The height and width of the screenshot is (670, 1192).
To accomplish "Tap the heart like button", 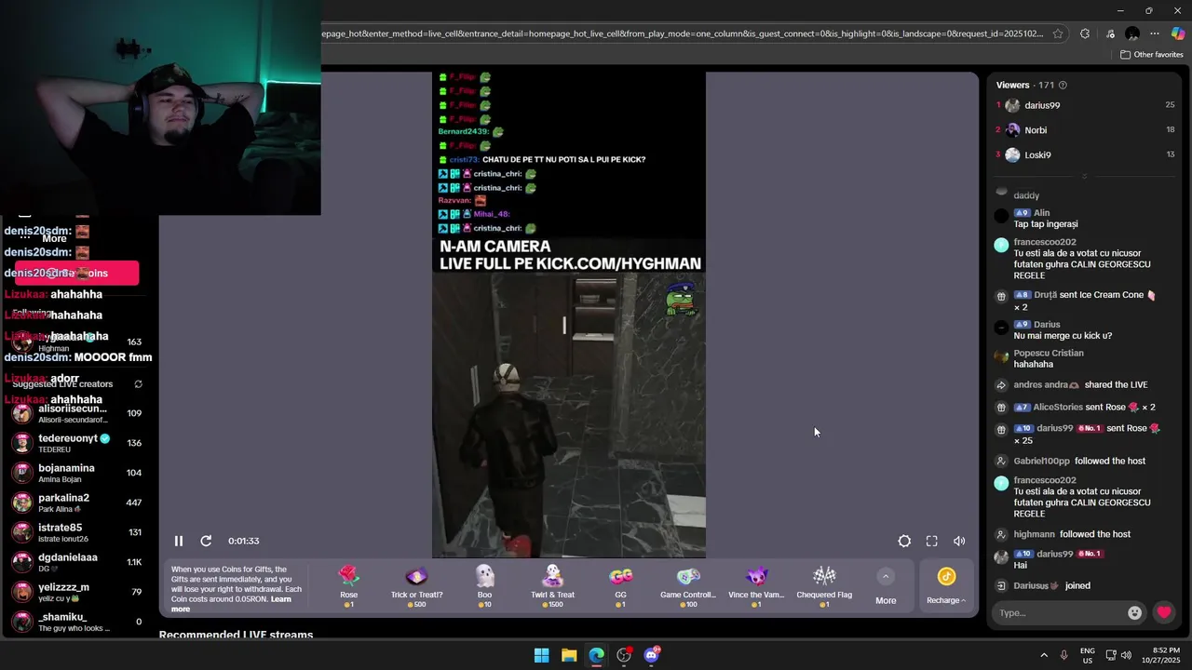I will point(1164,612).
